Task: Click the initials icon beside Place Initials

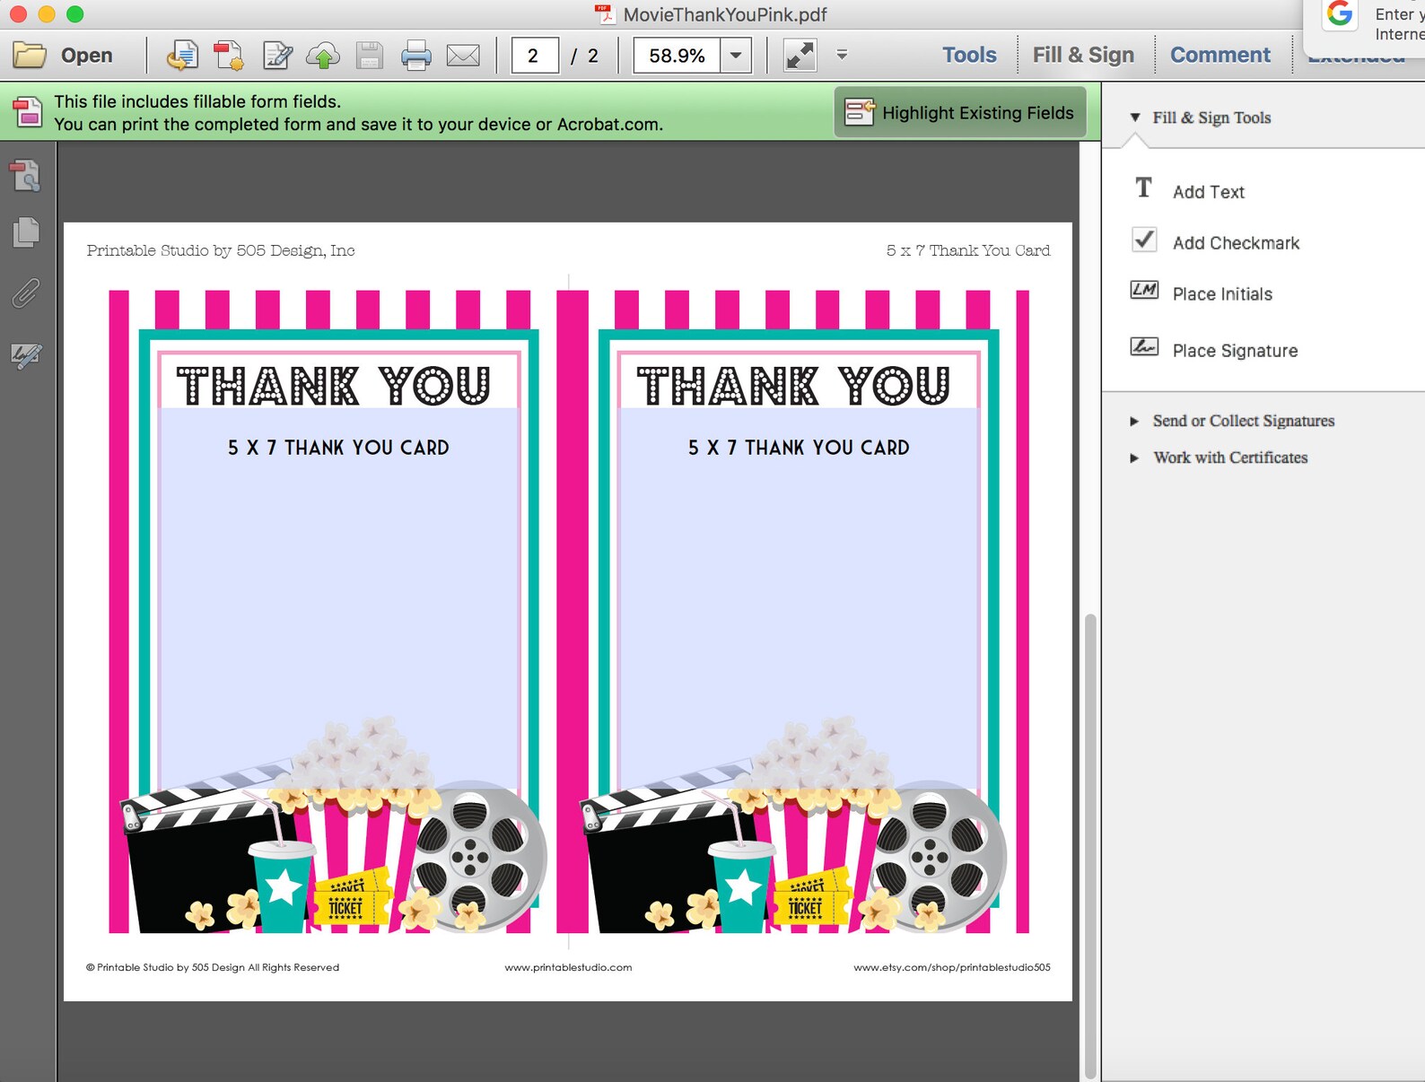Action: (1144, 290)
